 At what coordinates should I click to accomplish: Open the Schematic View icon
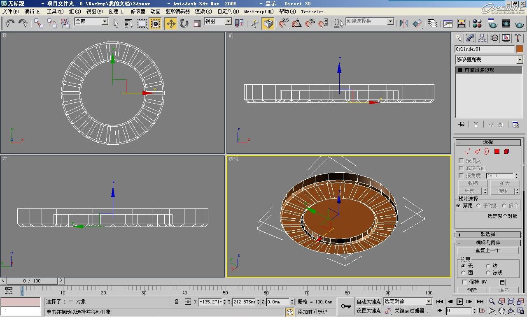tap(462, 23)
